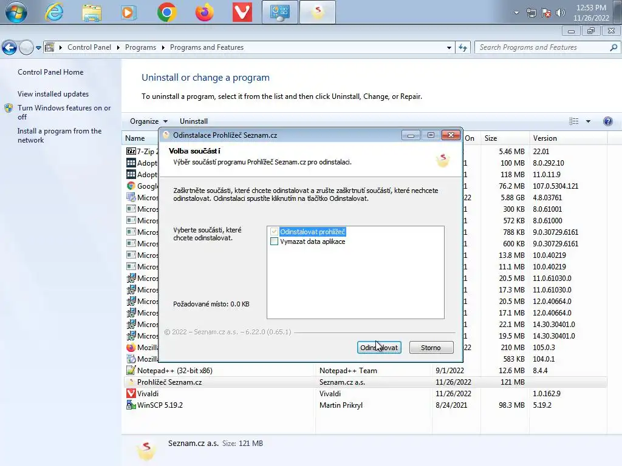This screenshot has height=466, width=622.
Task: Select Prohlížeč Seznam.cz list row
Action: click(x=365, y=382)
